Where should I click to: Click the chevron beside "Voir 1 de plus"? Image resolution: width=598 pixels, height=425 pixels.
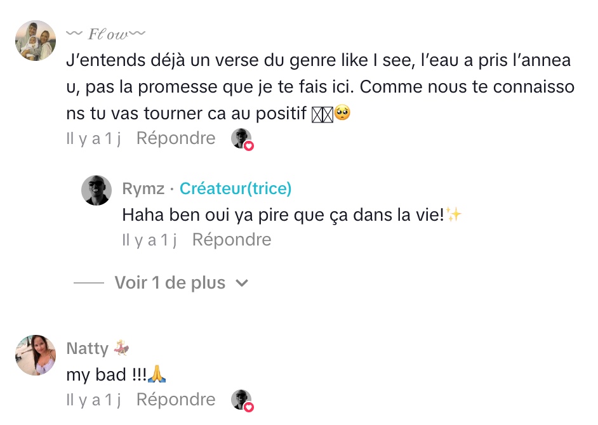pos(241,283)
